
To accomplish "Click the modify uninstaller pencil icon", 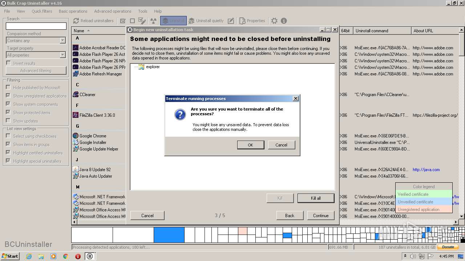I will pos(231,21).
